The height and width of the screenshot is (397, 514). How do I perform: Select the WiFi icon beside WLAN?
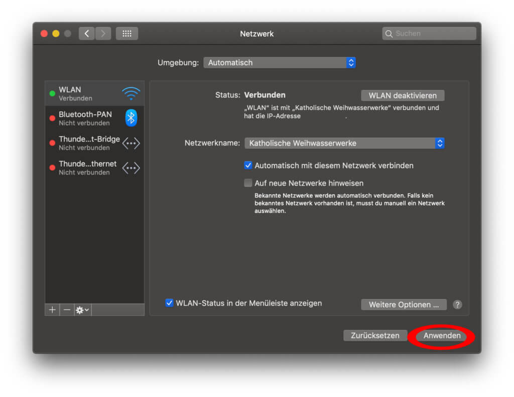pos(131,93)
